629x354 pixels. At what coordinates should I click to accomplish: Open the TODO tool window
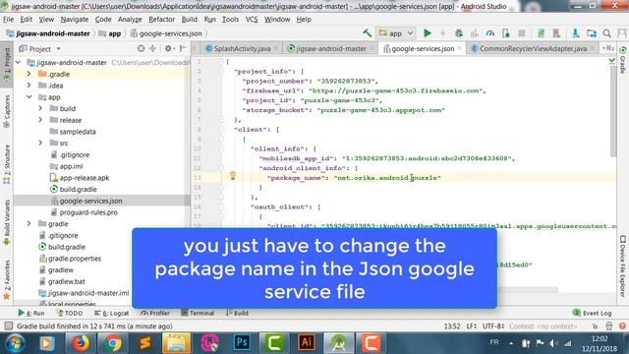click(70, 313)
